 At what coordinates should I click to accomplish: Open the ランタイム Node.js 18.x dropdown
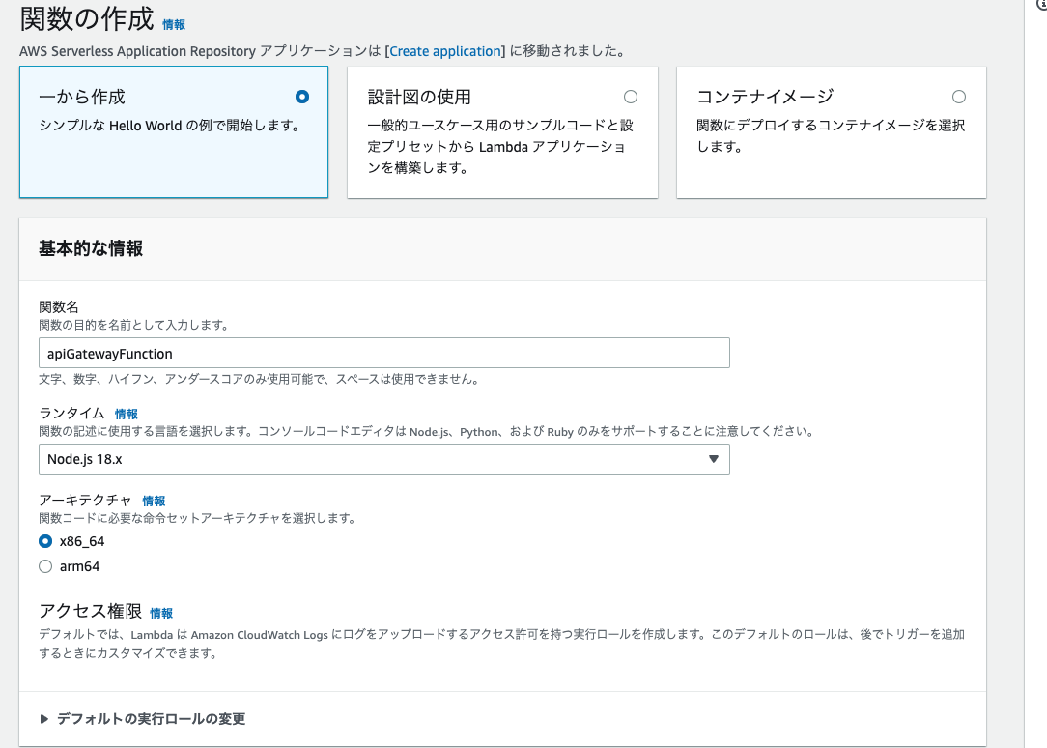point(384,459)
